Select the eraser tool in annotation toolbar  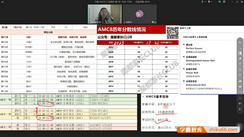tap(240, 59)
